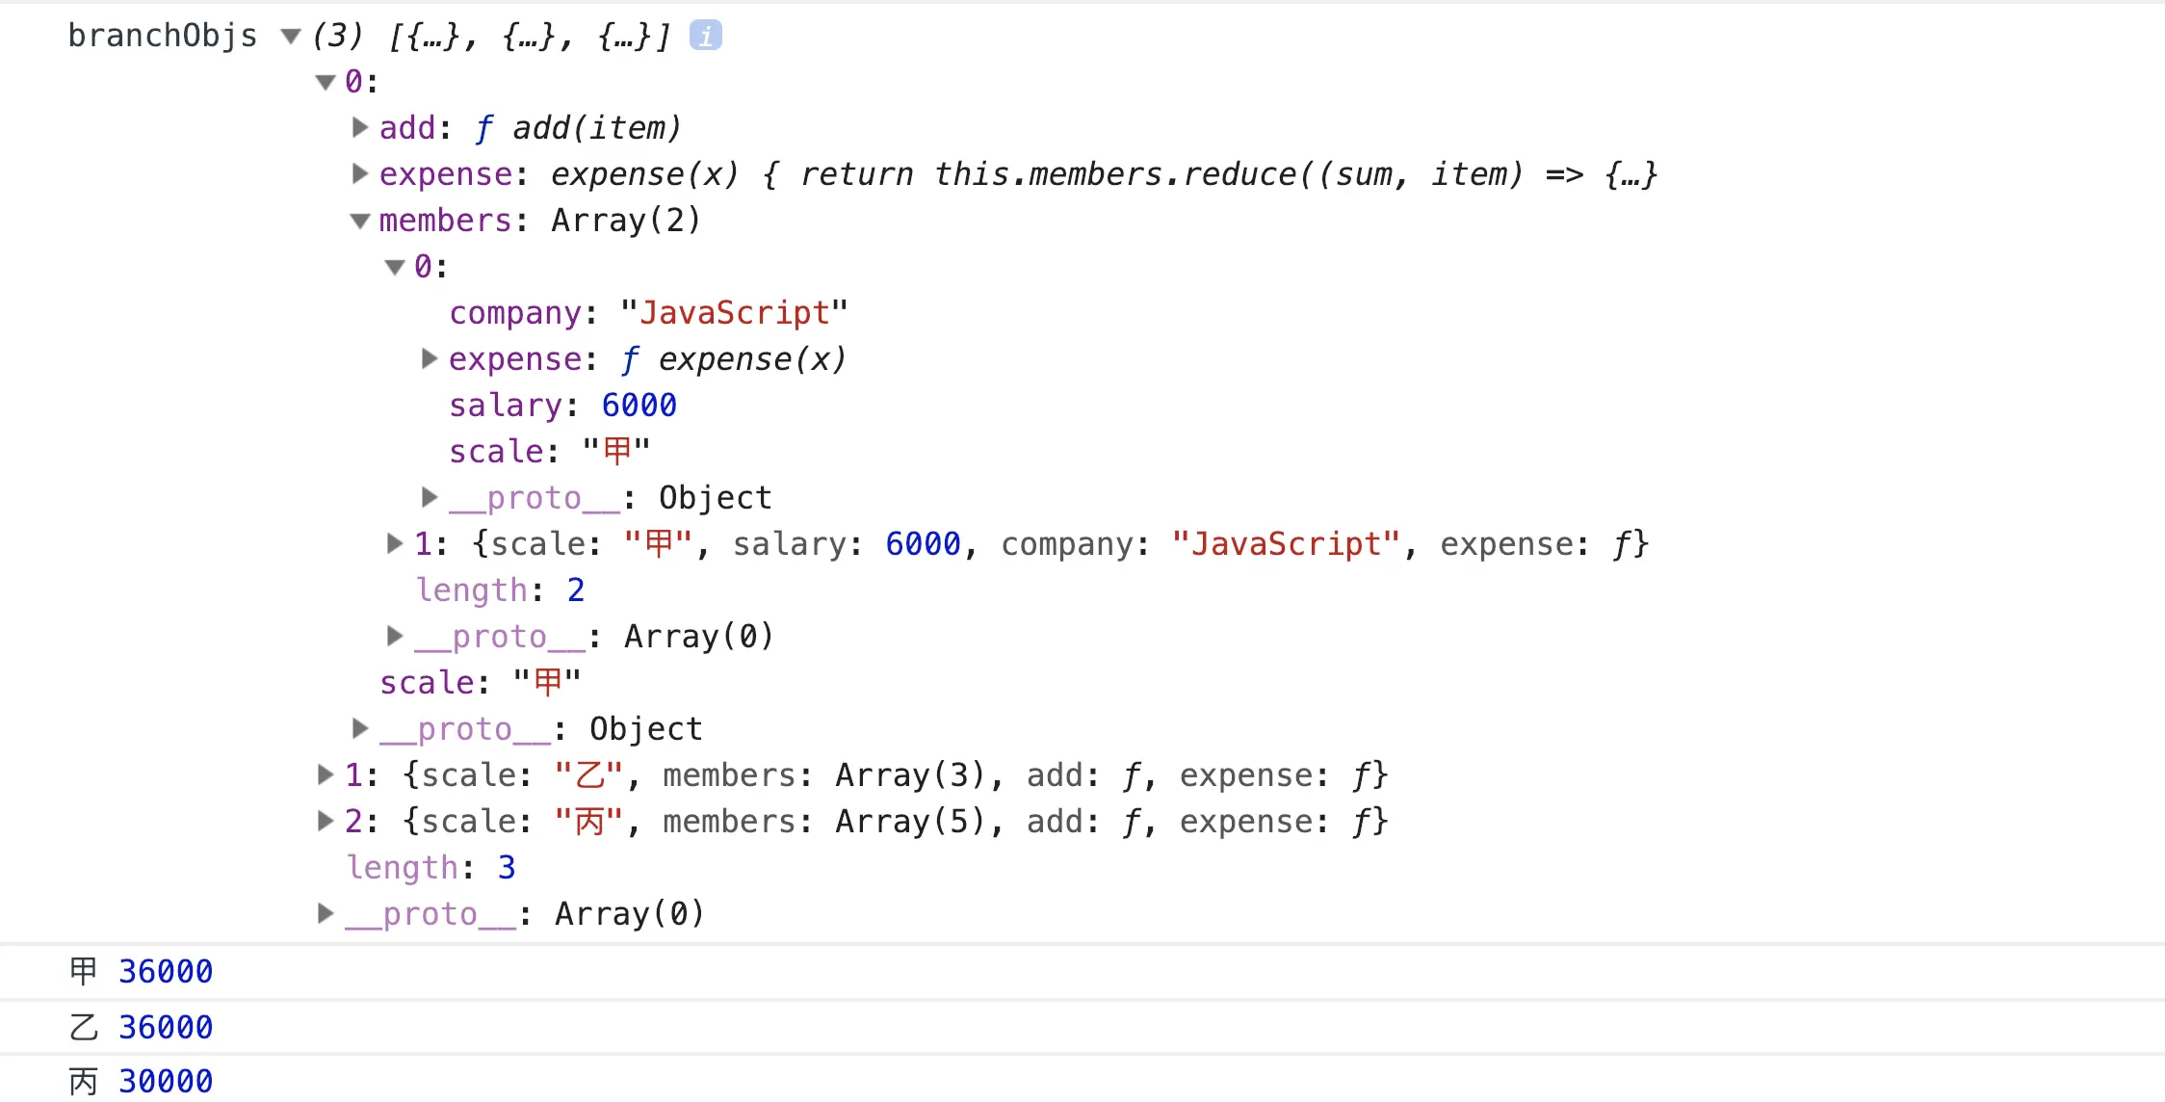Expand __proto__: Object below scale 甲
Image resolution: width=2165 pixels, height=1102 pixels.
(x=360, y=728)
